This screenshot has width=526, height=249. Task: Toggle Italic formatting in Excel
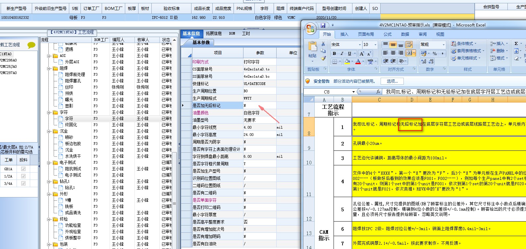[x=342, y=54]
